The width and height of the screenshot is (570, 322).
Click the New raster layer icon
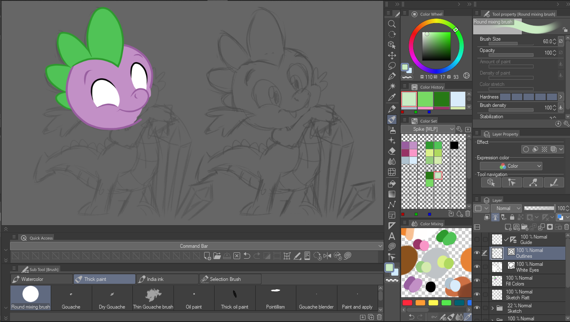508,227
